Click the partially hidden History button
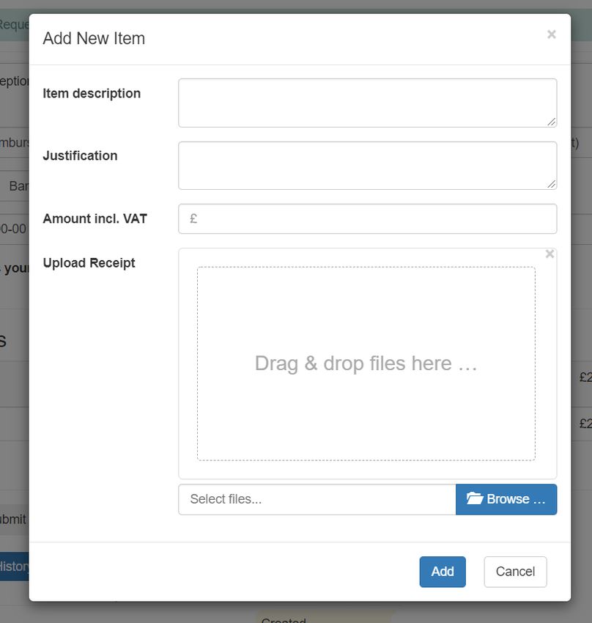Viewport: 592px width, 623px height. click(15, 567)
